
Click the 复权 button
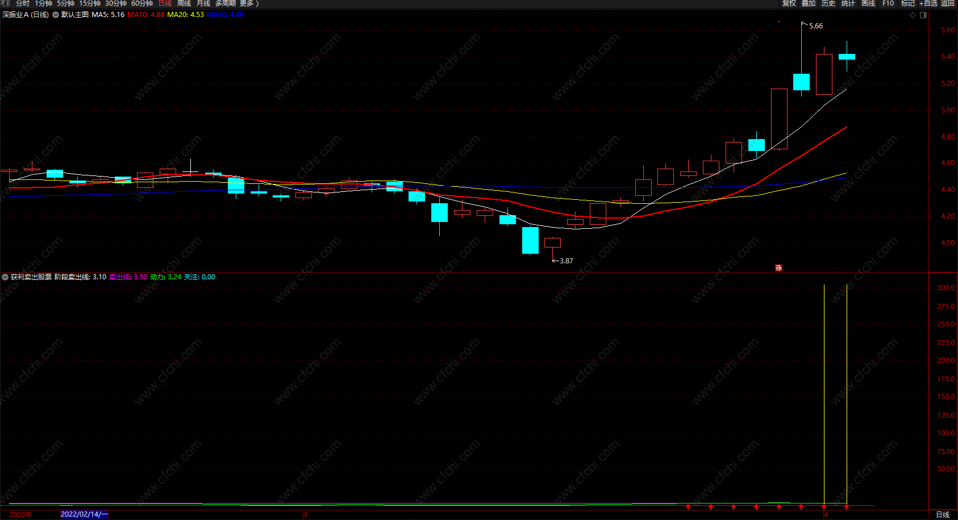coord(789,3)
